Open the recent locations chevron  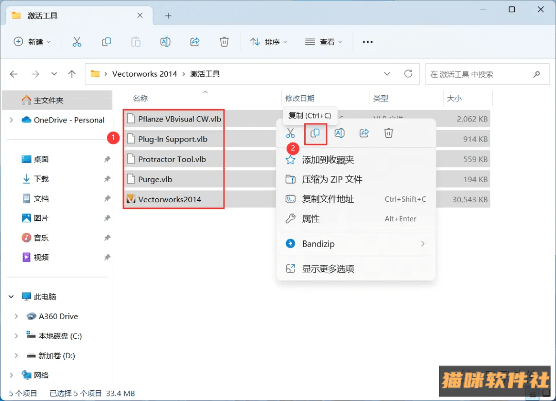point(54,74)
